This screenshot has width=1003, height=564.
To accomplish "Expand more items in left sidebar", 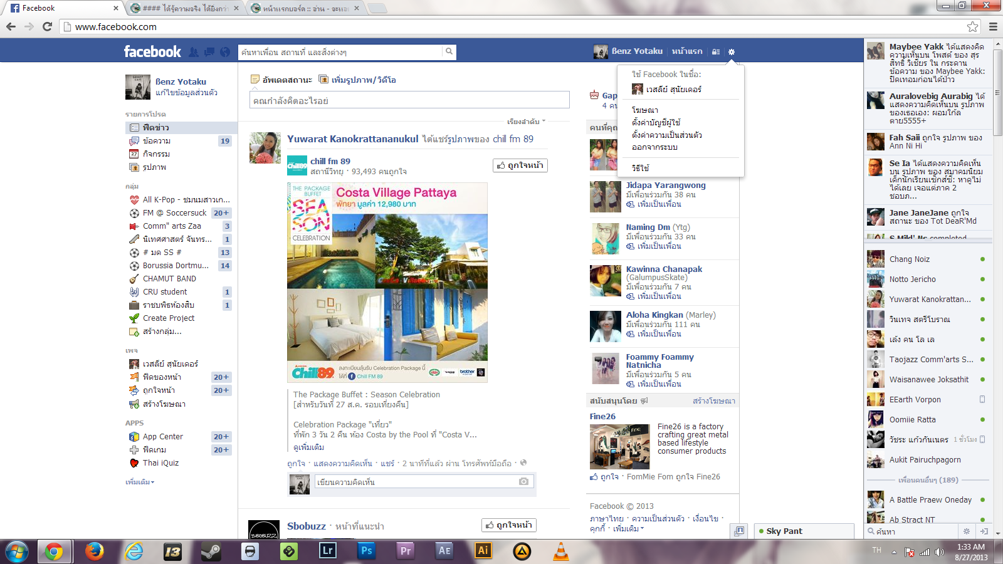I will [x=140, y=482].
